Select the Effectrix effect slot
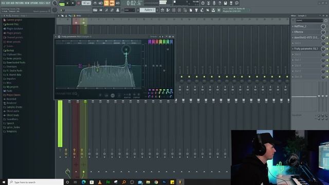This screenshot has width=329, height=185. click(306, 32)
